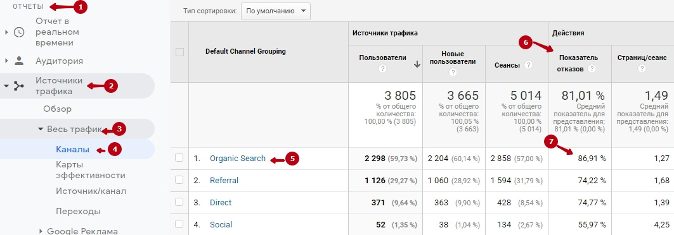Click the ОТЧЕТЫ sidebar heading
This screenshot has width=674, height=235.
pos(28,6)
